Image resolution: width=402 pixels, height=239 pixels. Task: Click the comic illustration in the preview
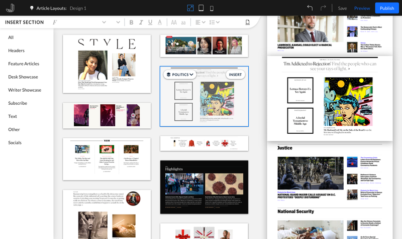[x=348, y=102]
